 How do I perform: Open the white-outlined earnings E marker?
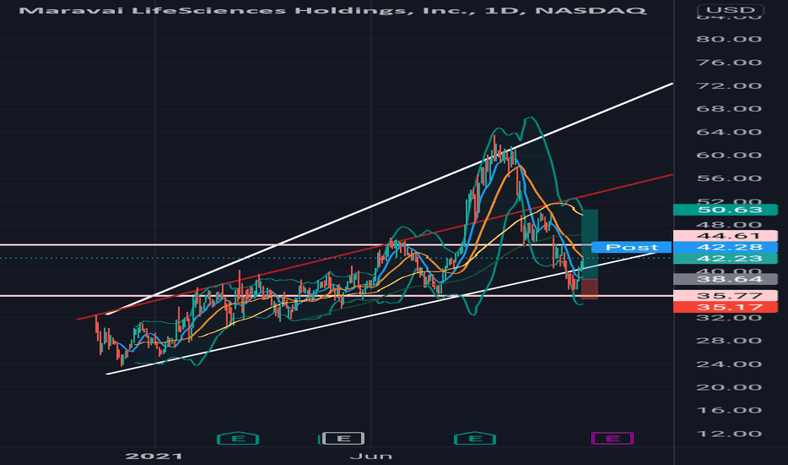pyautogui.click(x=343, y=439)
